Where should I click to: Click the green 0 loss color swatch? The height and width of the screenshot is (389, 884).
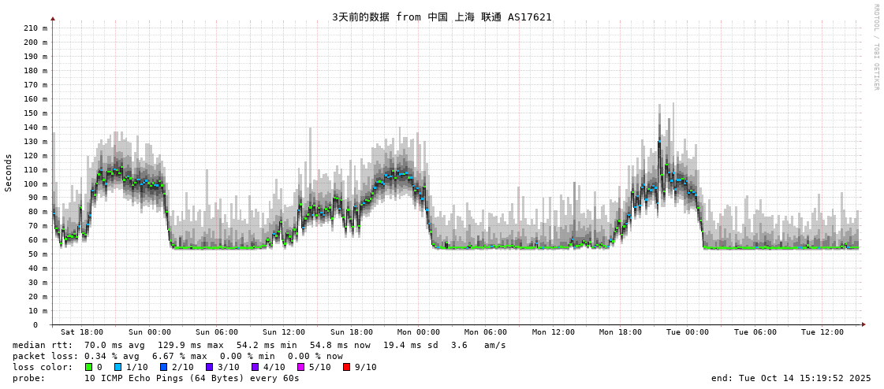[x=88, y=367]
